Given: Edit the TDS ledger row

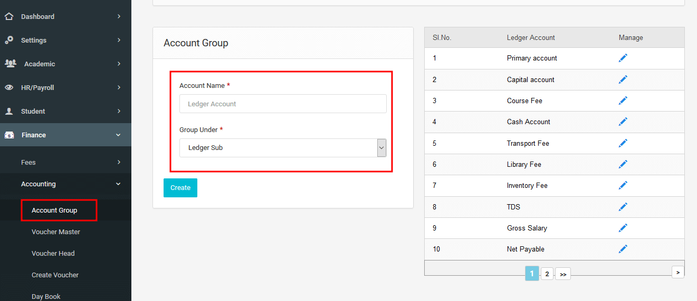Looking at the screenshot, I should pos(623,207).
